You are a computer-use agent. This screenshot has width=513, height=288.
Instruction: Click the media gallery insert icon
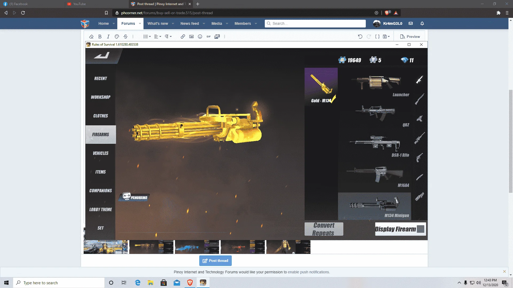217,37
